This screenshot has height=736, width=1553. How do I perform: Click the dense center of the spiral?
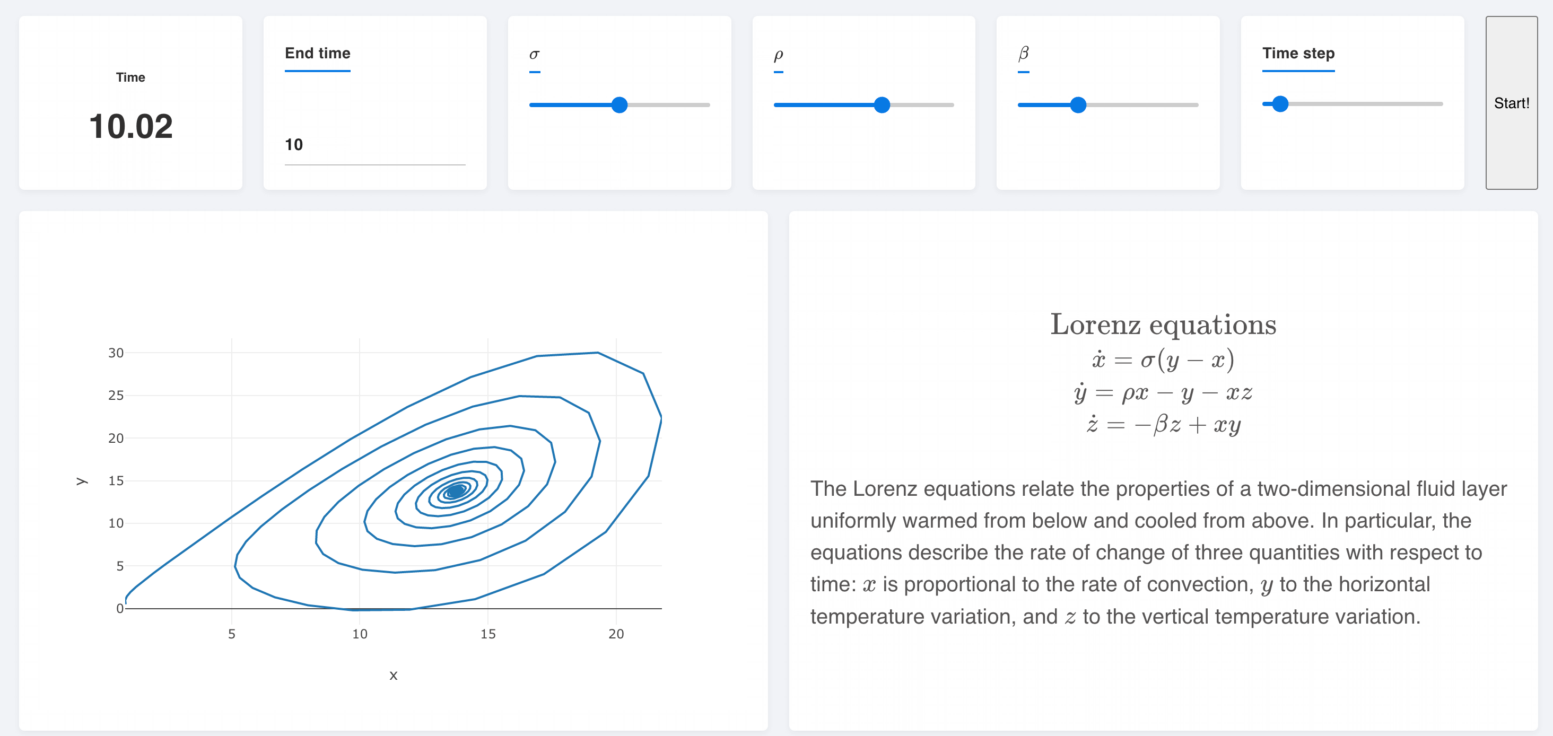coord(456,490)
